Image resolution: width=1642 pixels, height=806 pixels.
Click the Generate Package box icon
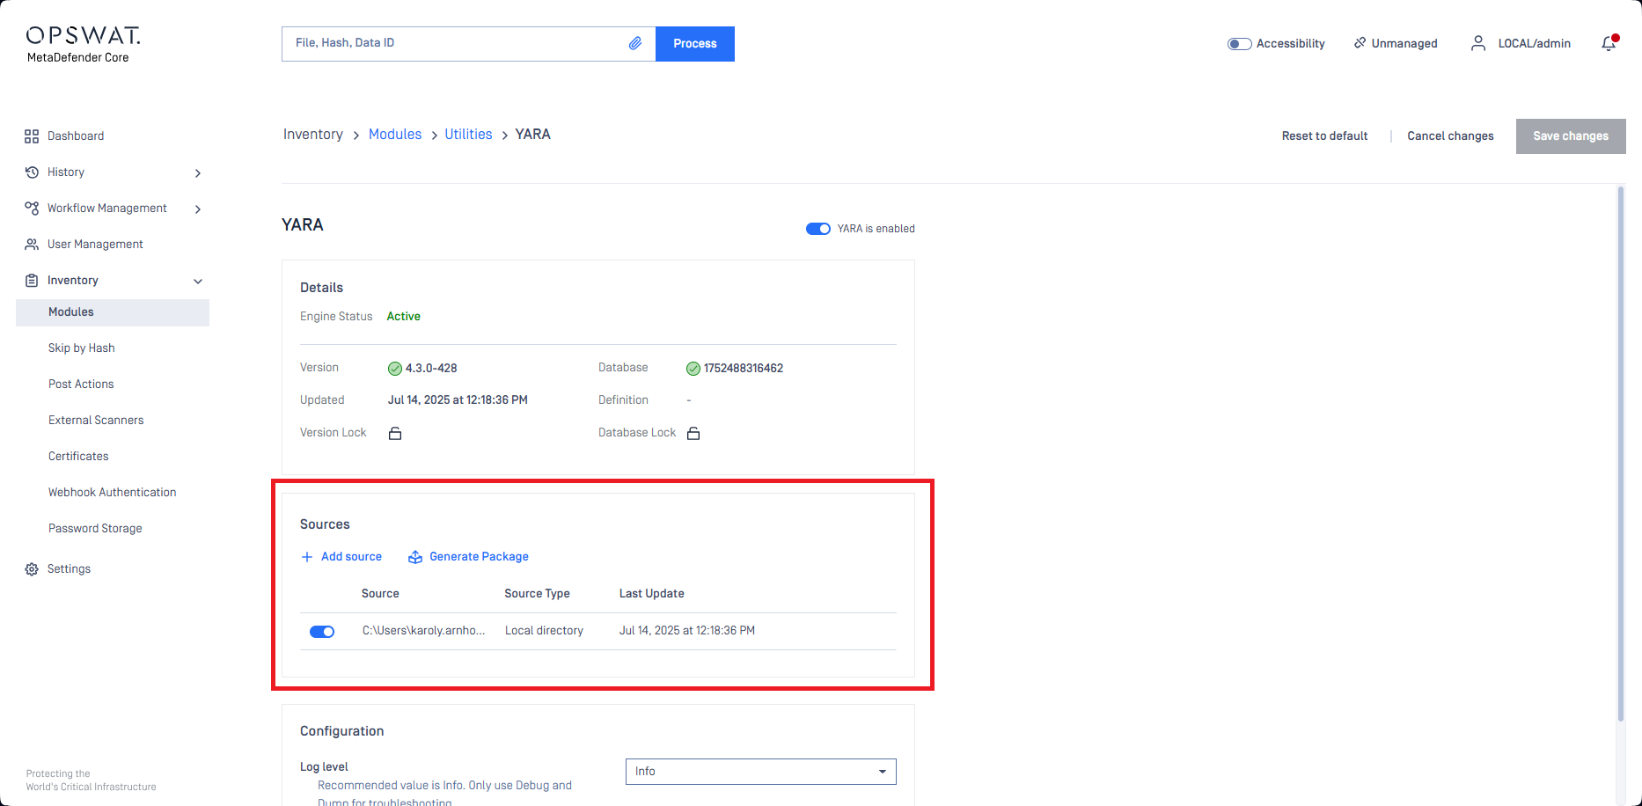(415, 557)
